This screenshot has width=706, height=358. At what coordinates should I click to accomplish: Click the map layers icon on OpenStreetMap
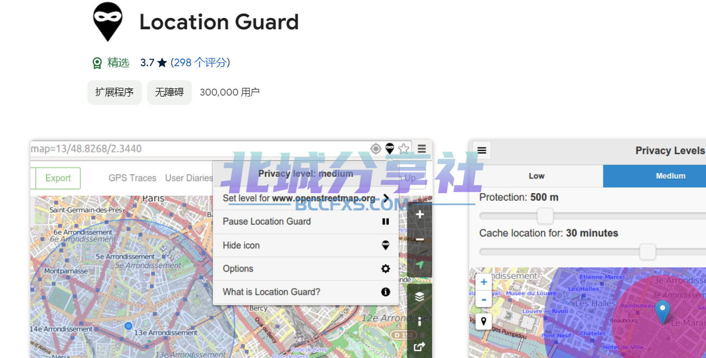[420, 297]
